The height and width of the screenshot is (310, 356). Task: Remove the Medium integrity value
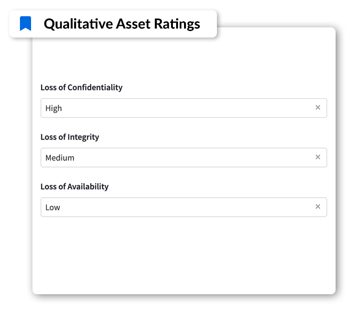click(318, 157)
